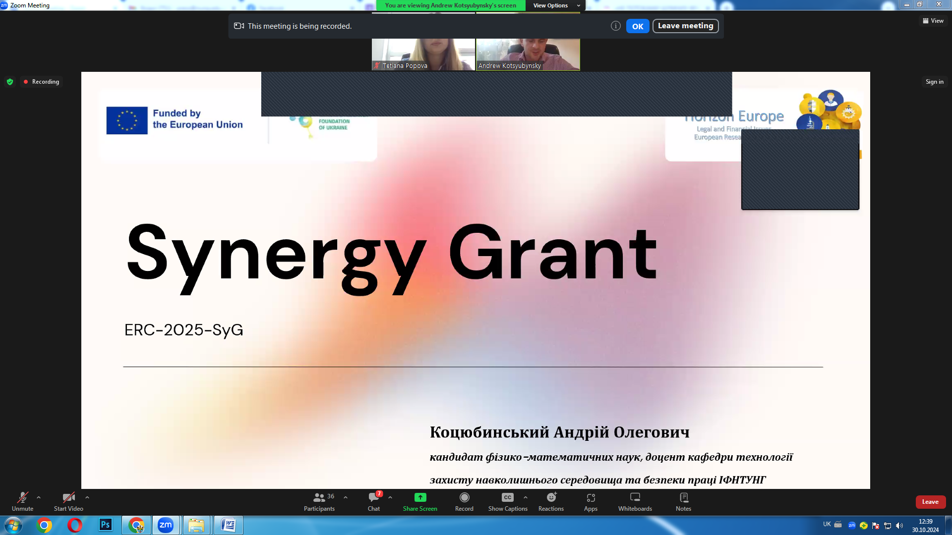This screenshot has height=535, width=952.
Task: Select Andrew Kotsyubynsky's video thumbnail
Action: pyautogui.click(x=528, y=54)
